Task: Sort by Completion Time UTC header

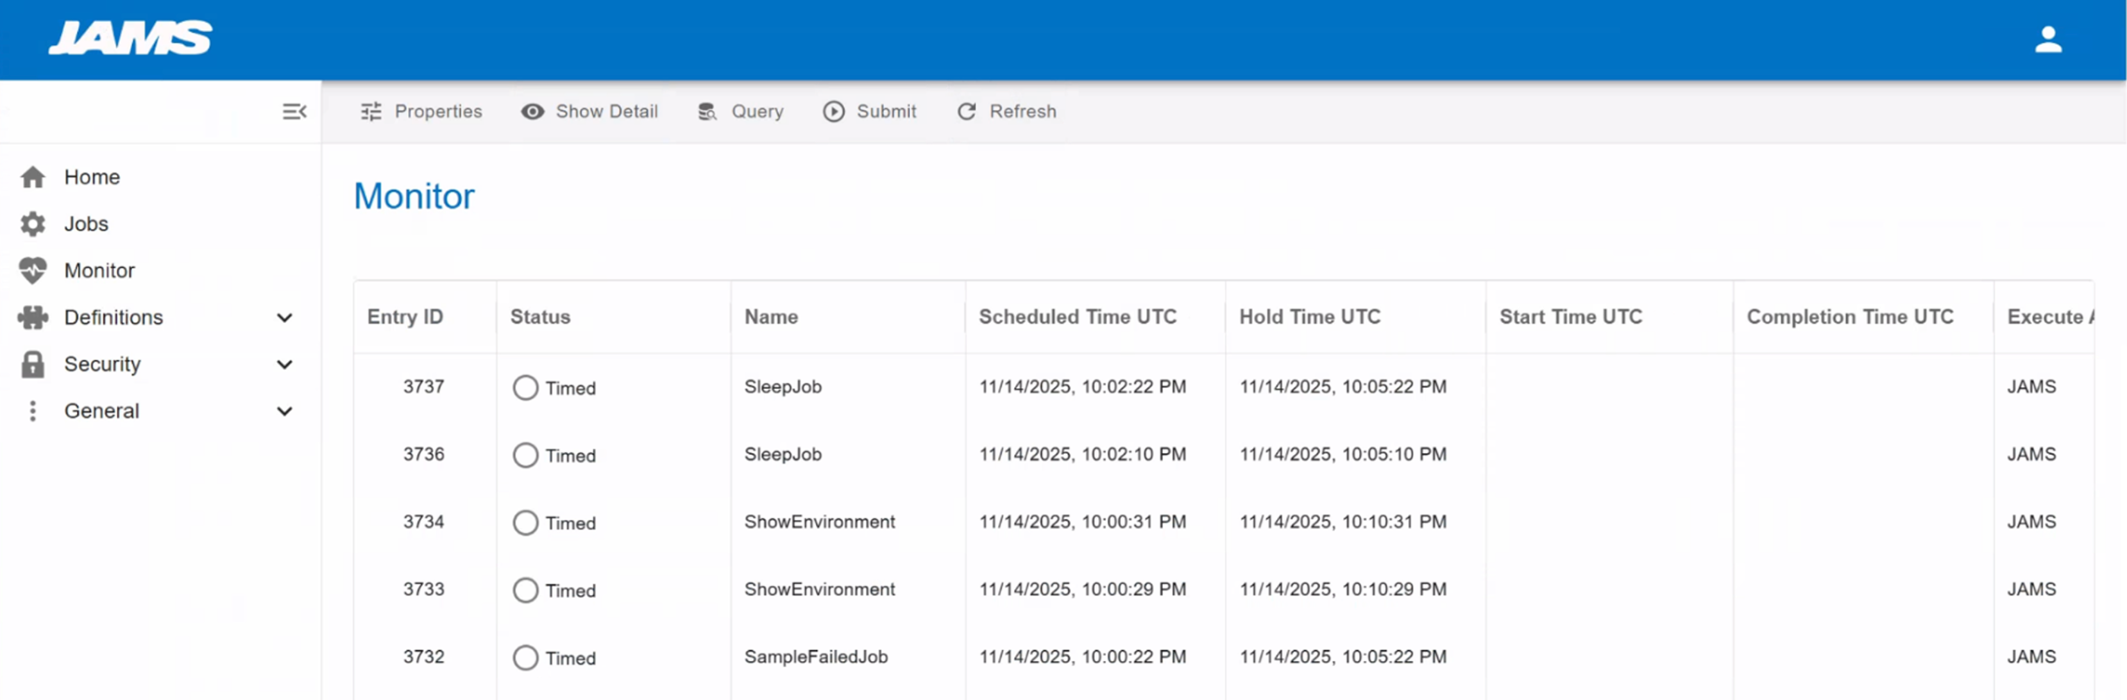Action: pyautogui.click(x=1849, y=317)
